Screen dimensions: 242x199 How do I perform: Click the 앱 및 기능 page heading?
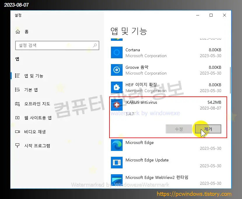point(129,31)
